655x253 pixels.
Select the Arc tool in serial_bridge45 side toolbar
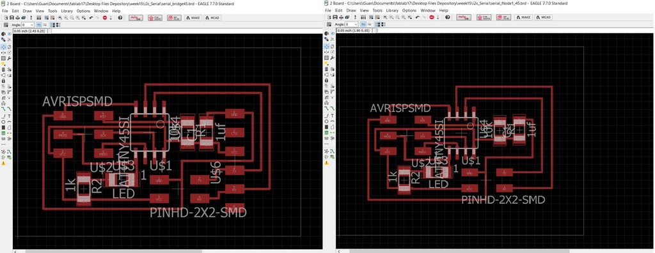[x=9, y=122]
